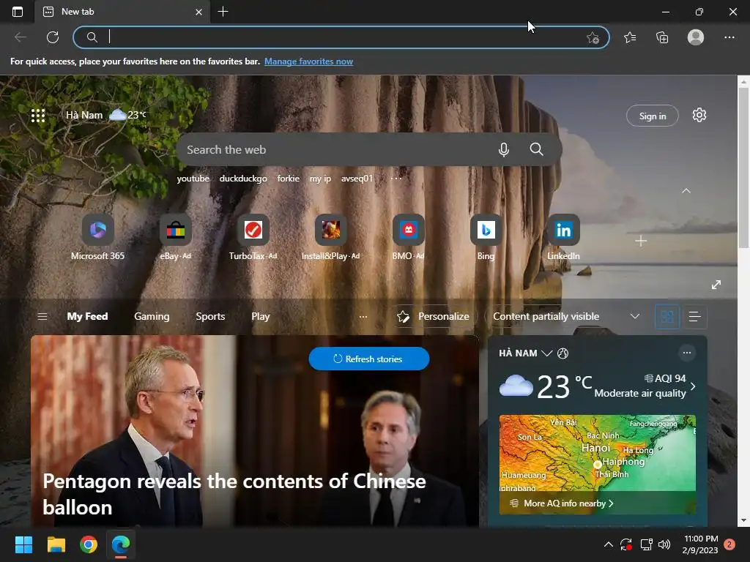Collapse quick links with up chevron

pos(686,191)
